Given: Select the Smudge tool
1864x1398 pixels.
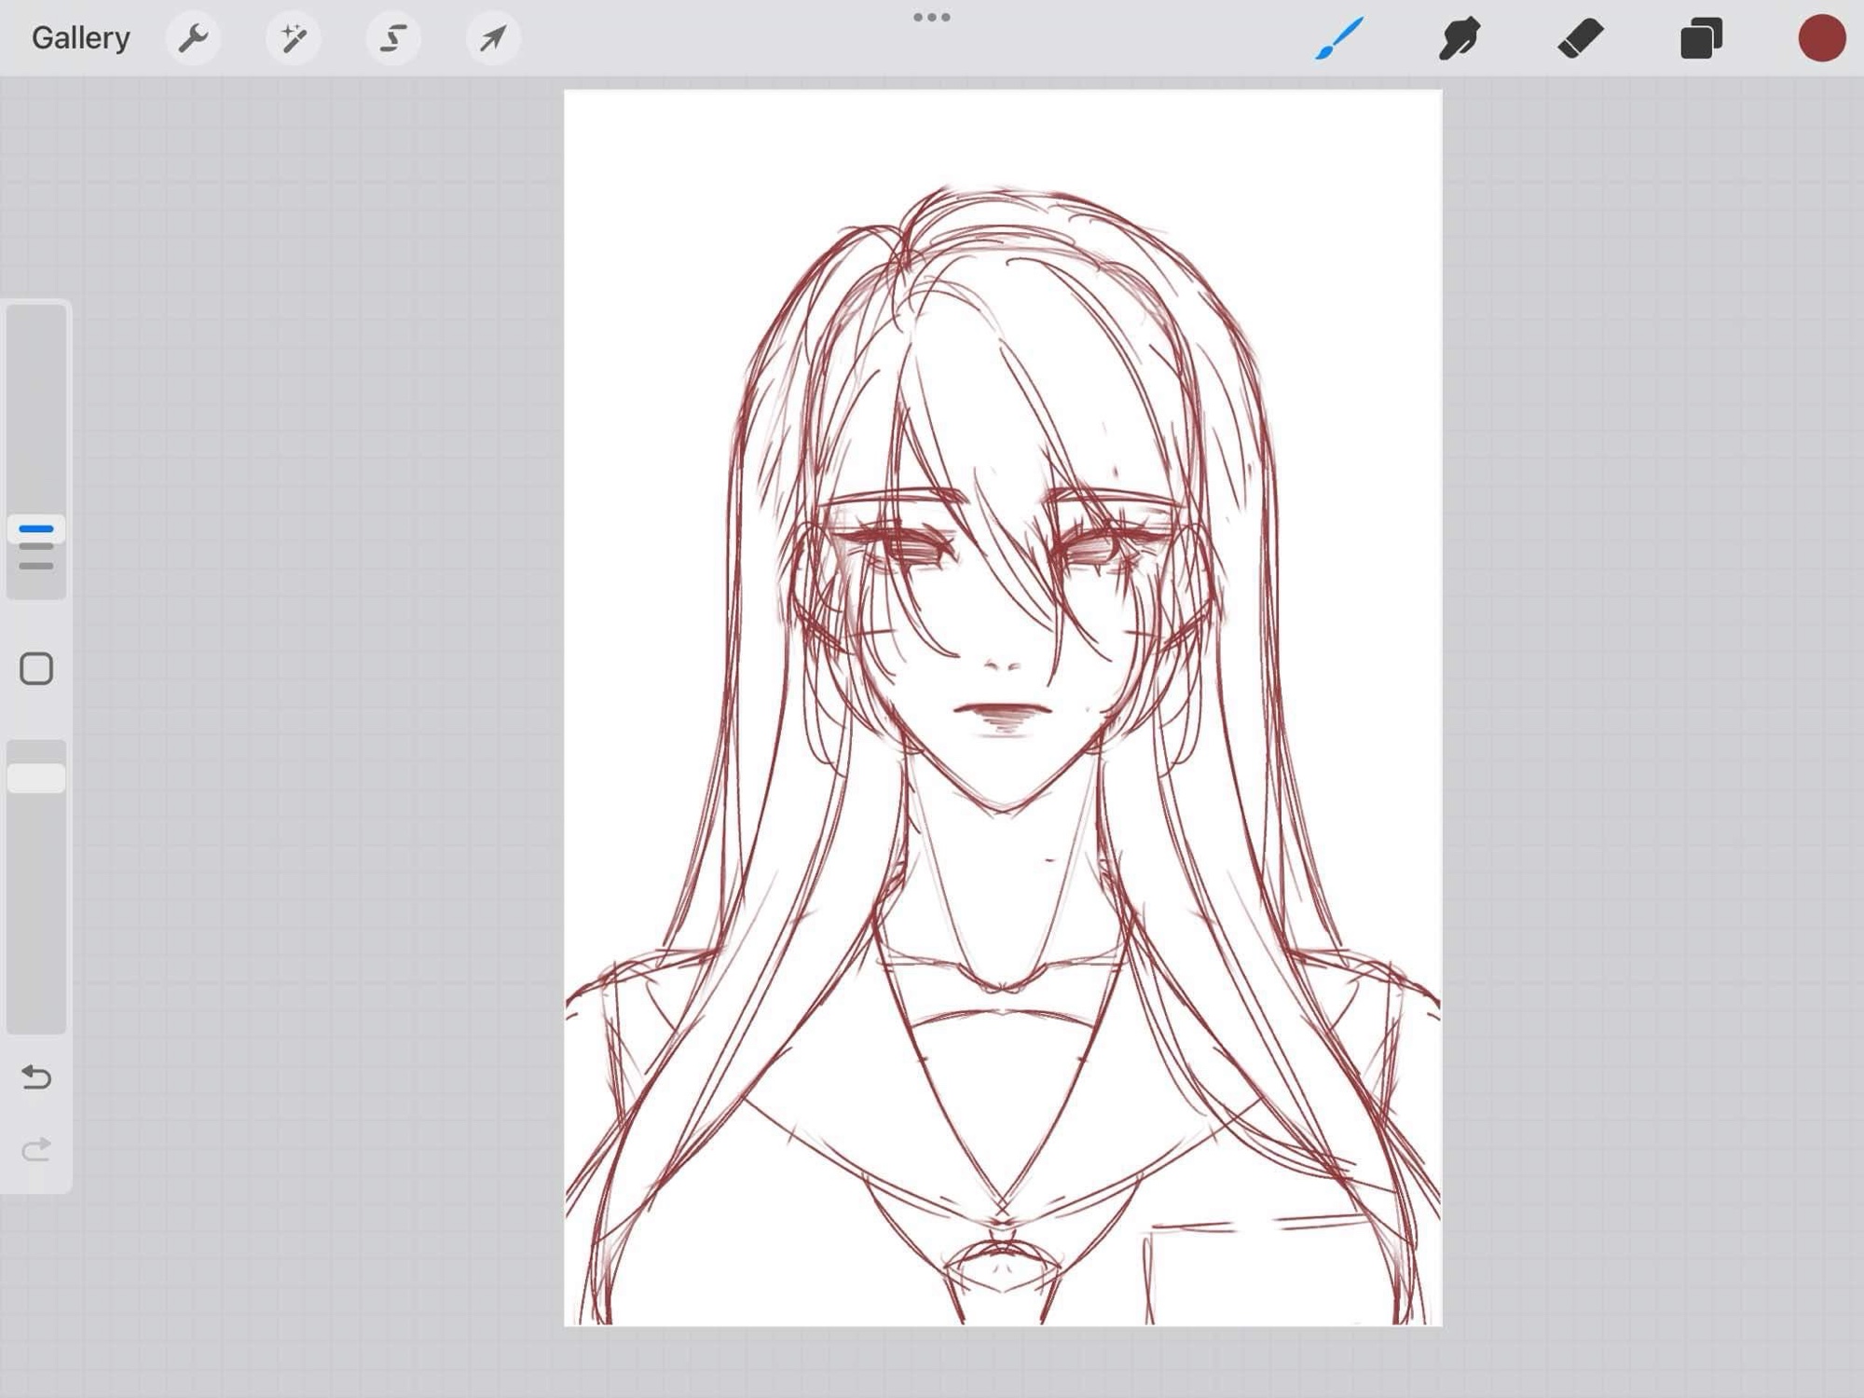Looking at the screenshot, I should [1460, 38].
